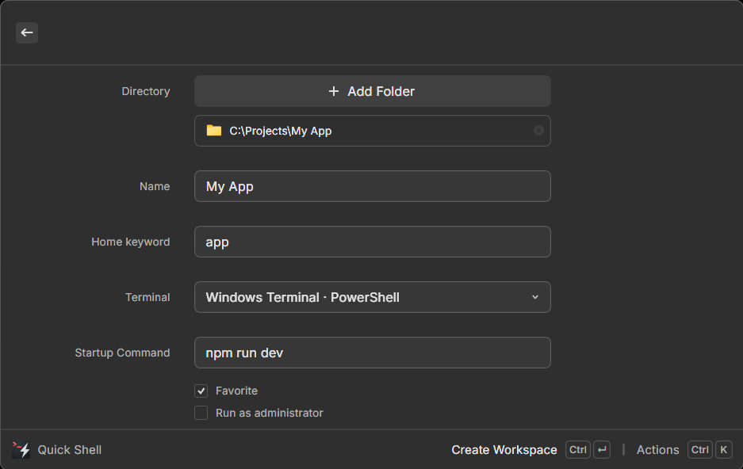743x469 pixels.
Task: Click Create Workspace in the footer
Action: coord(504,450)
